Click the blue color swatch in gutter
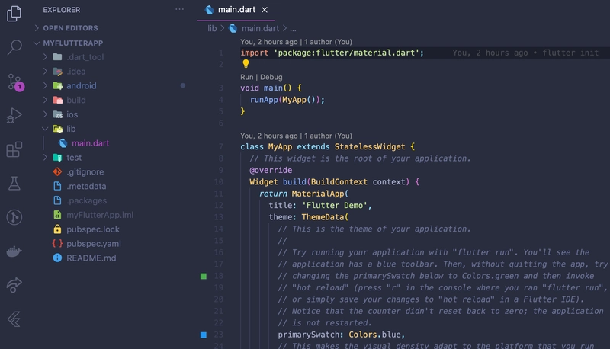 pyautogui.click(x=204, y=335)
